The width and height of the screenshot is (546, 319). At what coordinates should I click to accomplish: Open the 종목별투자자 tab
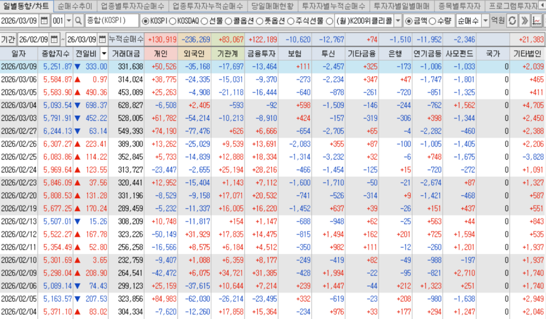[x=459, y=6]
